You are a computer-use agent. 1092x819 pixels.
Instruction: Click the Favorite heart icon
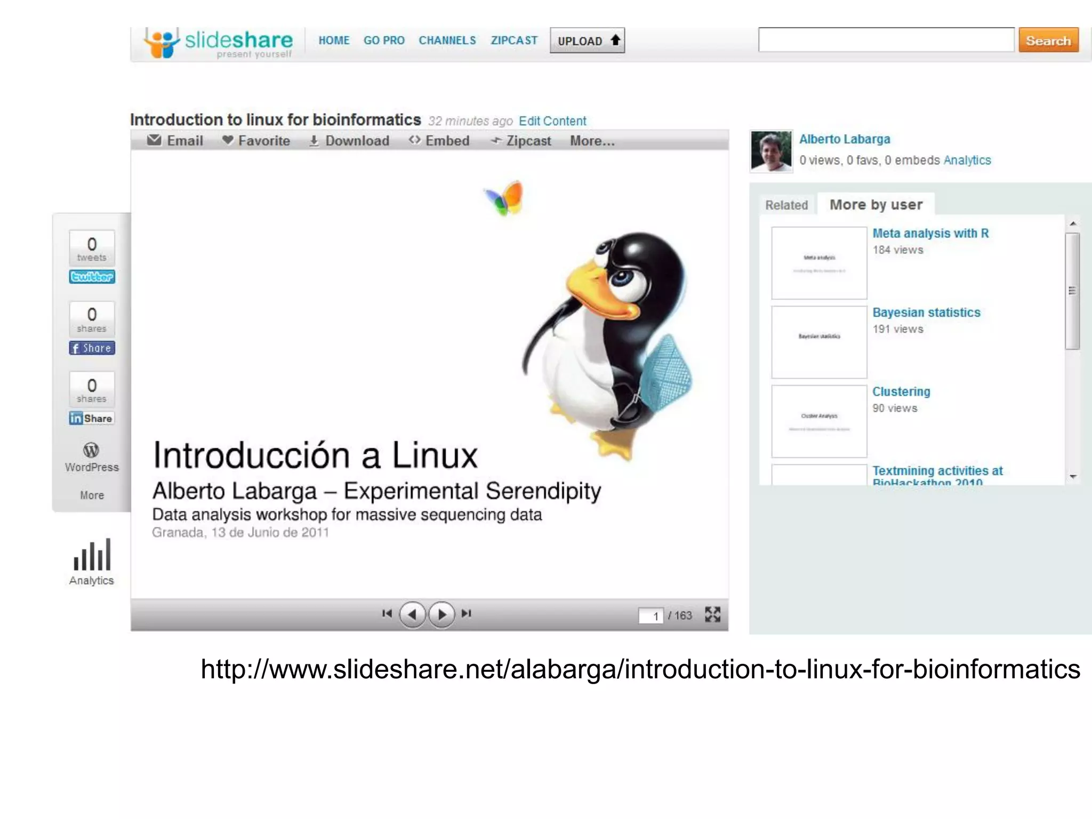228,140
